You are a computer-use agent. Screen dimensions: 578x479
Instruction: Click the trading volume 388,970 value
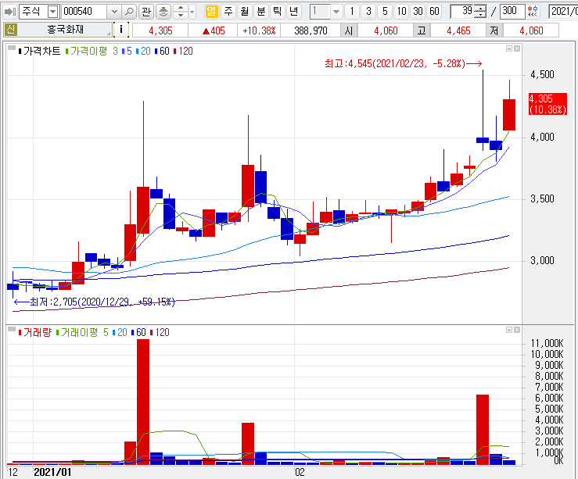point(311,30)
